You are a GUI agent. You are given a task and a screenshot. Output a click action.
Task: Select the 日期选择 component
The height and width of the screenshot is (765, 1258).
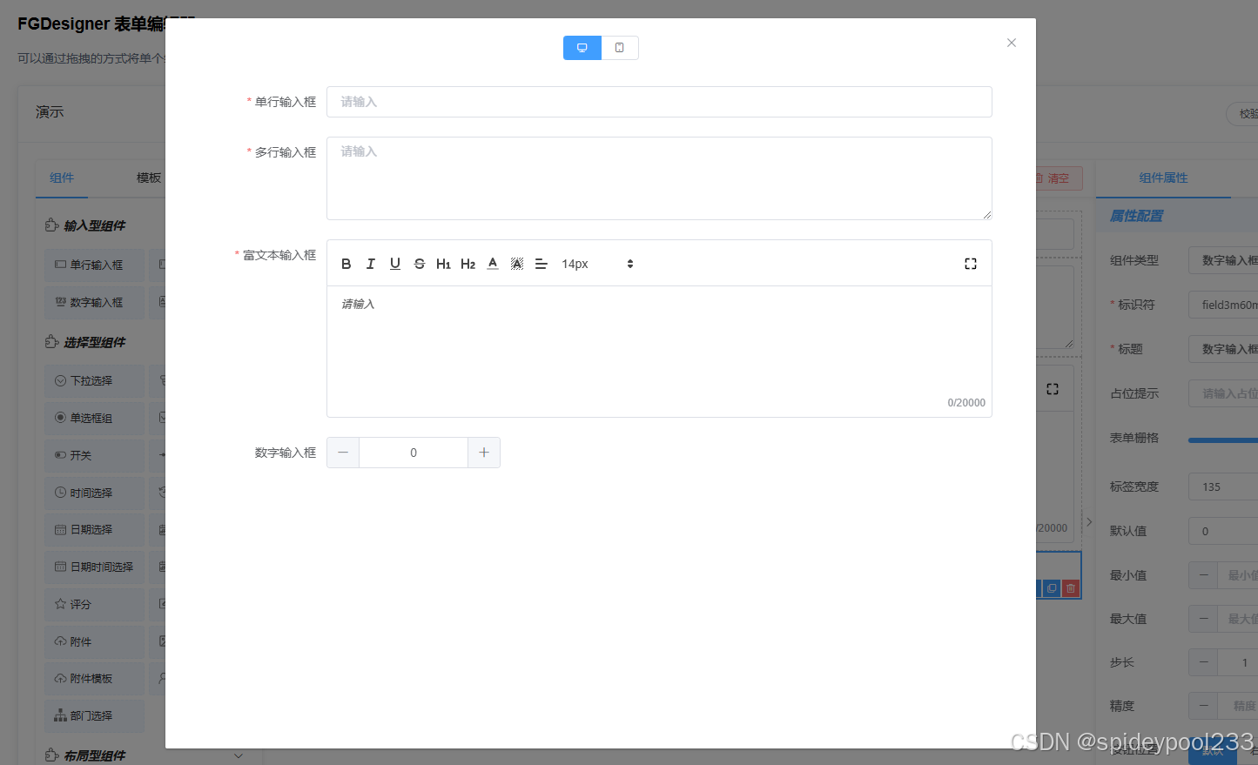pos(94,529)
